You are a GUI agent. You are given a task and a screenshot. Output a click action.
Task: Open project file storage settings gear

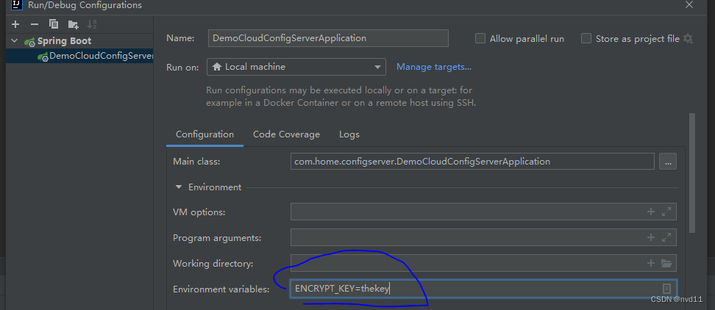pyautogui.click(x=689, y=38)
